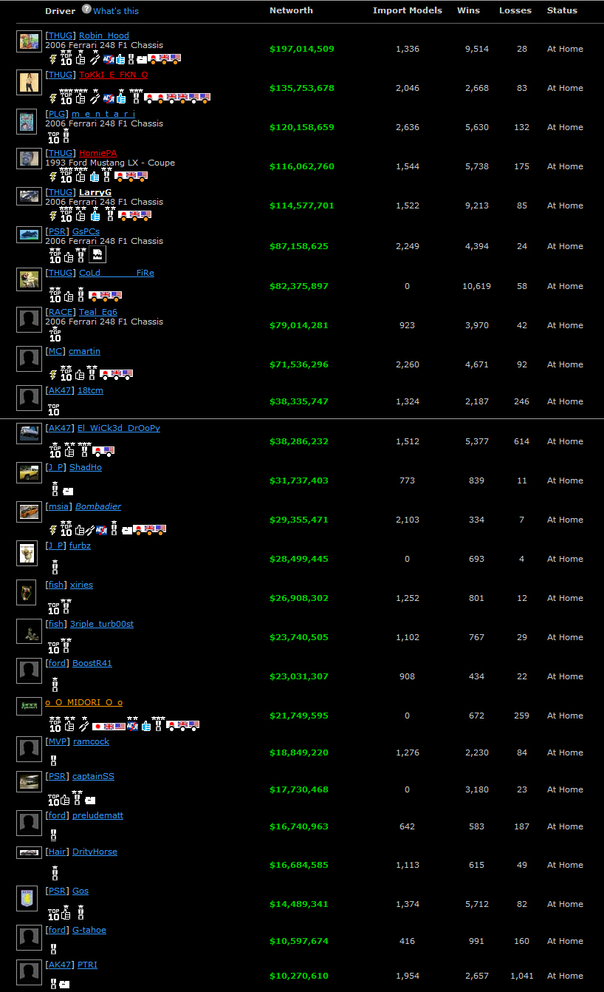View the [PLG] team page link
This screenshot has height=992, width=604.
[57, 114]
